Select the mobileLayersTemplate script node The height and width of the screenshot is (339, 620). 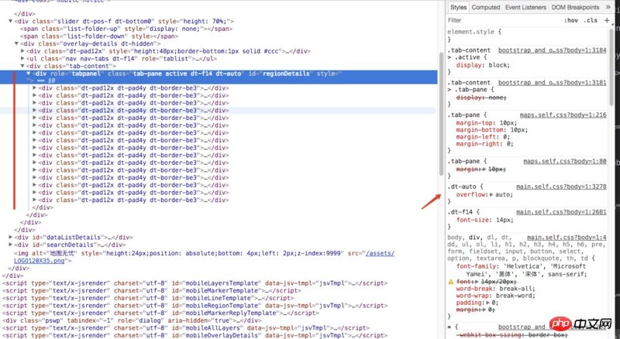[195, 283]
